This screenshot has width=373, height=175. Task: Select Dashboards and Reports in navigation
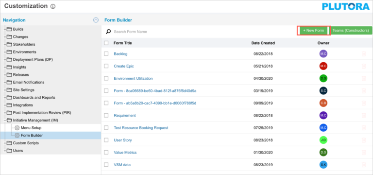[34, 98]
